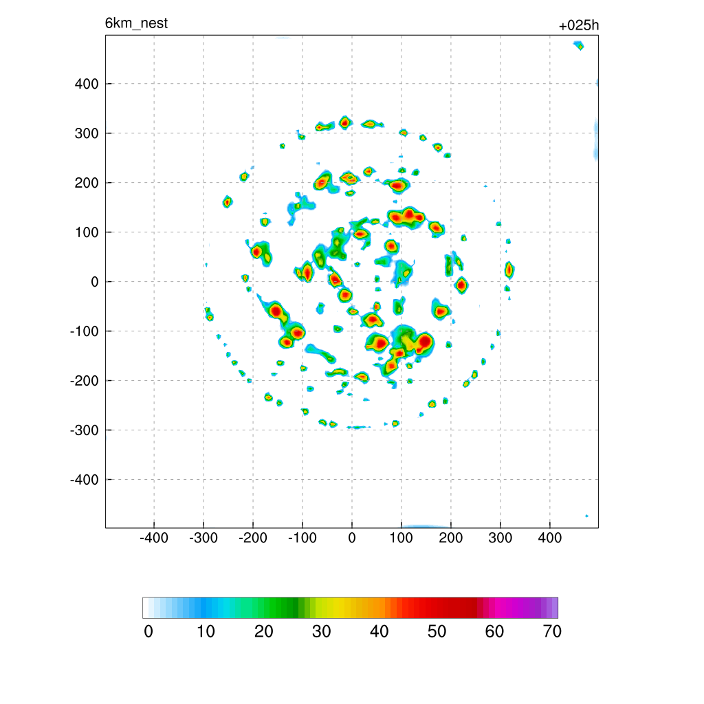Click the y-axis label "-200"
The width and height of the screenshot is (704, 704).
click(85, 381)
